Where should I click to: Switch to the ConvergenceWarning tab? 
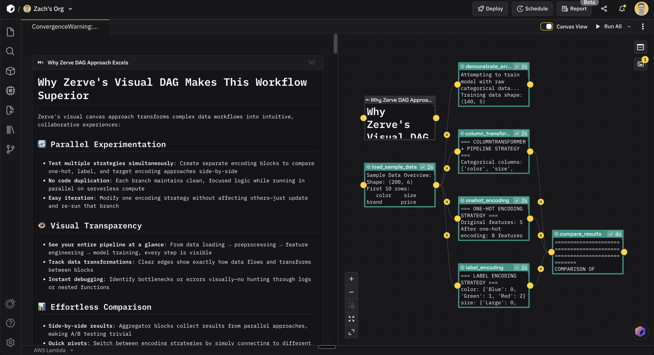click(x=65, y=26)
